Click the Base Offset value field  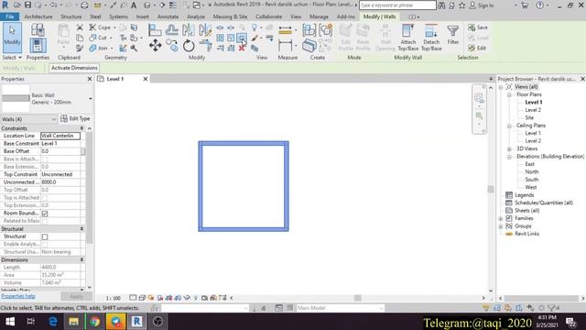(x=60, y=151)
